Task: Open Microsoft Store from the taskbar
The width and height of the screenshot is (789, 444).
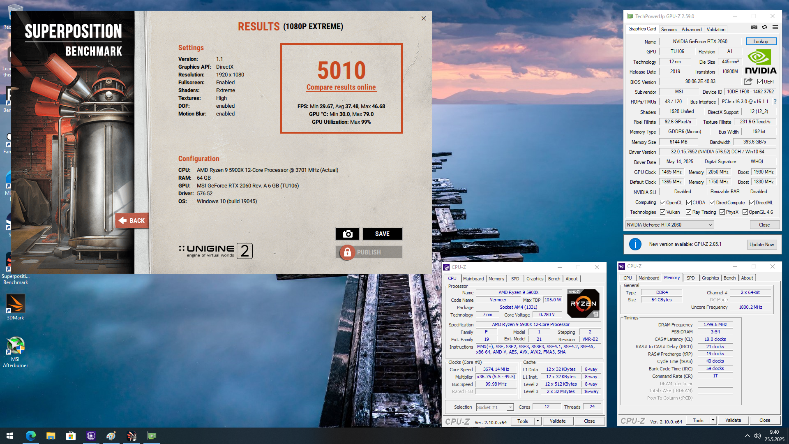Action: point(71,436)
